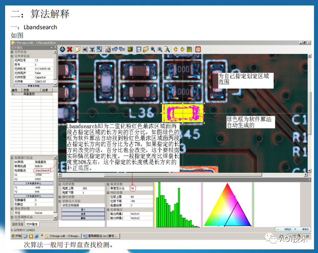Collapse the 亮度参数 section in LBandSearch panel

[x=59, y=184]
